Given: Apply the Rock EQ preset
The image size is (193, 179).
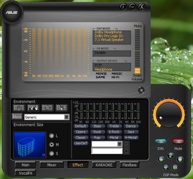Looking at the screenshot, I should pos(97,132).
